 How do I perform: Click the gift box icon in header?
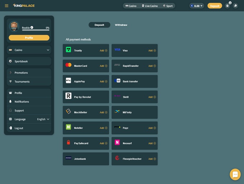tap(227, 6)
